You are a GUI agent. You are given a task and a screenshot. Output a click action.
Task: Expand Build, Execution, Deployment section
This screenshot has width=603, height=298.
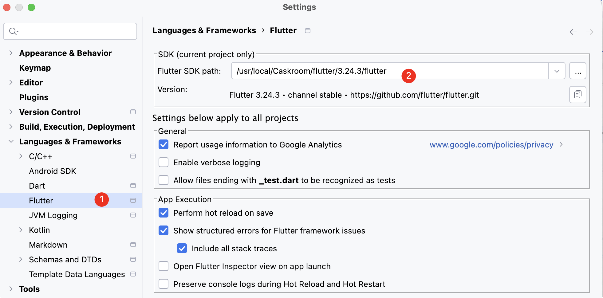[11, 127]
